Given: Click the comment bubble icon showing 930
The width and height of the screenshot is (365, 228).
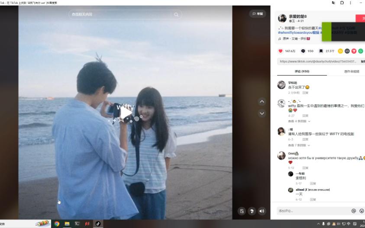Looking at the screenshot, I should pyautogui.click(x=303, y=51).
